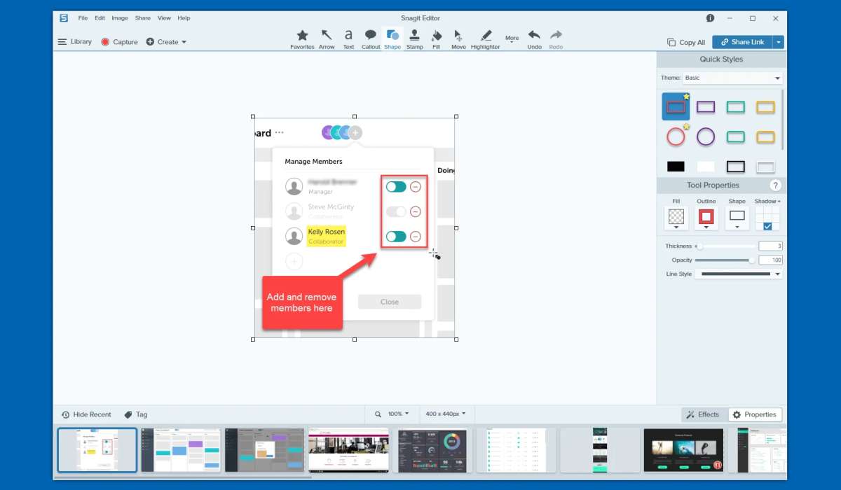Select the Arrow tool
Image resolution: width=841 pixels, height=490 pixels.
(327, 38)
